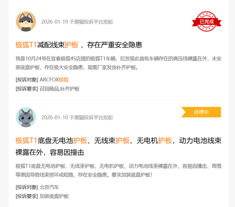The height and width of the screenshot is (207, 235).
Task: Click the 加装底盘护板 complaint demand
Action: coord(54,196)
